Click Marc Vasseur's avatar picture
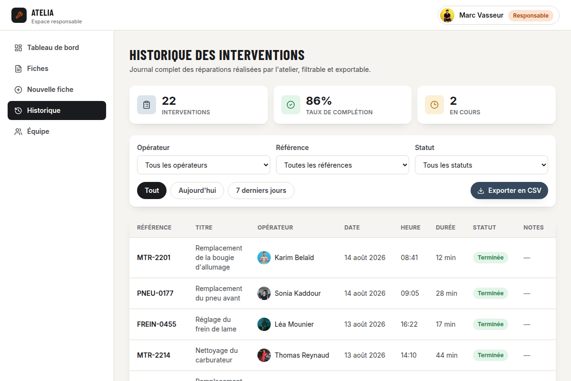 (447, 15)
